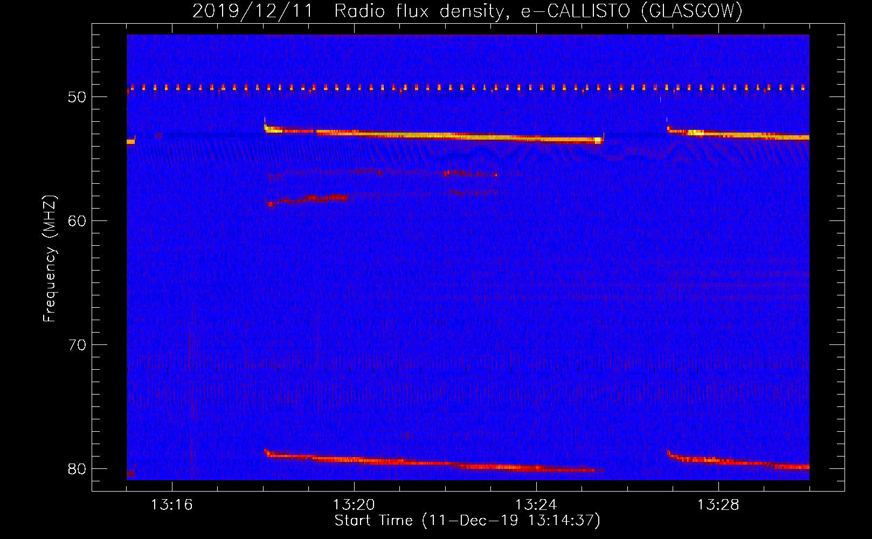This screenshot has width=872, height=539.
Task: Click the '13:16' time tick label
Action: [x=172, y=505]
